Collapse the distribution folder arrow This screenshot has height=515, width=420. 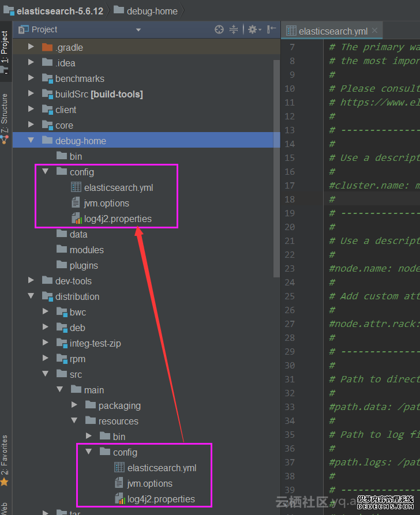coord(31,296)
